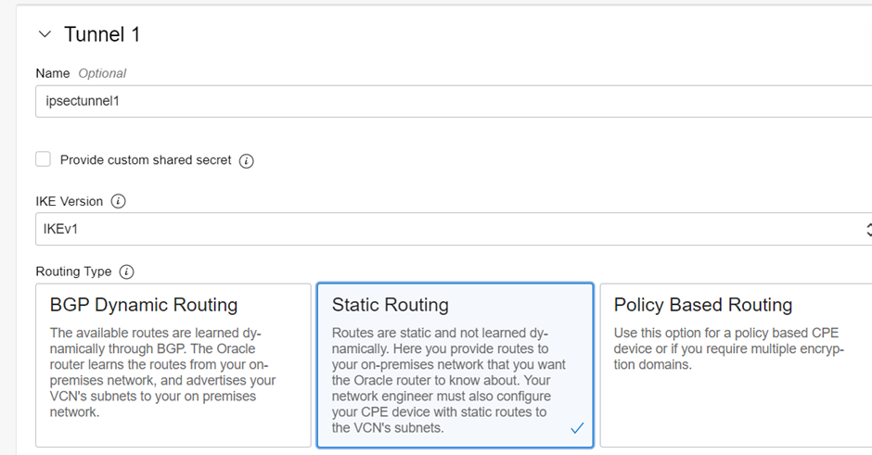The width and height of the screenshot is (872, 455).
Task: Click the ipsectunnel1 Name input field
Action: click(454, 101)
